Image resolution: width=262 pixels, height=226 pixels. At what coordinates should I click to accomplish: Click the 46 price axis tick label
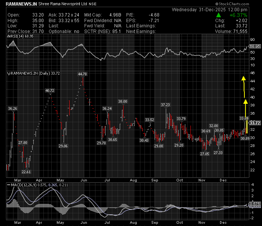[x=253, y=73]
